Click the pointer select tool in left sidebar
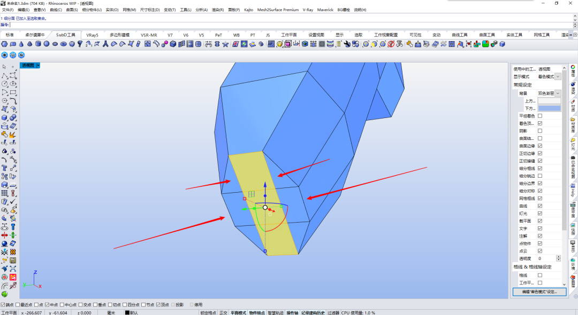This screenshot has width=578, height=315. coord(4,67)
